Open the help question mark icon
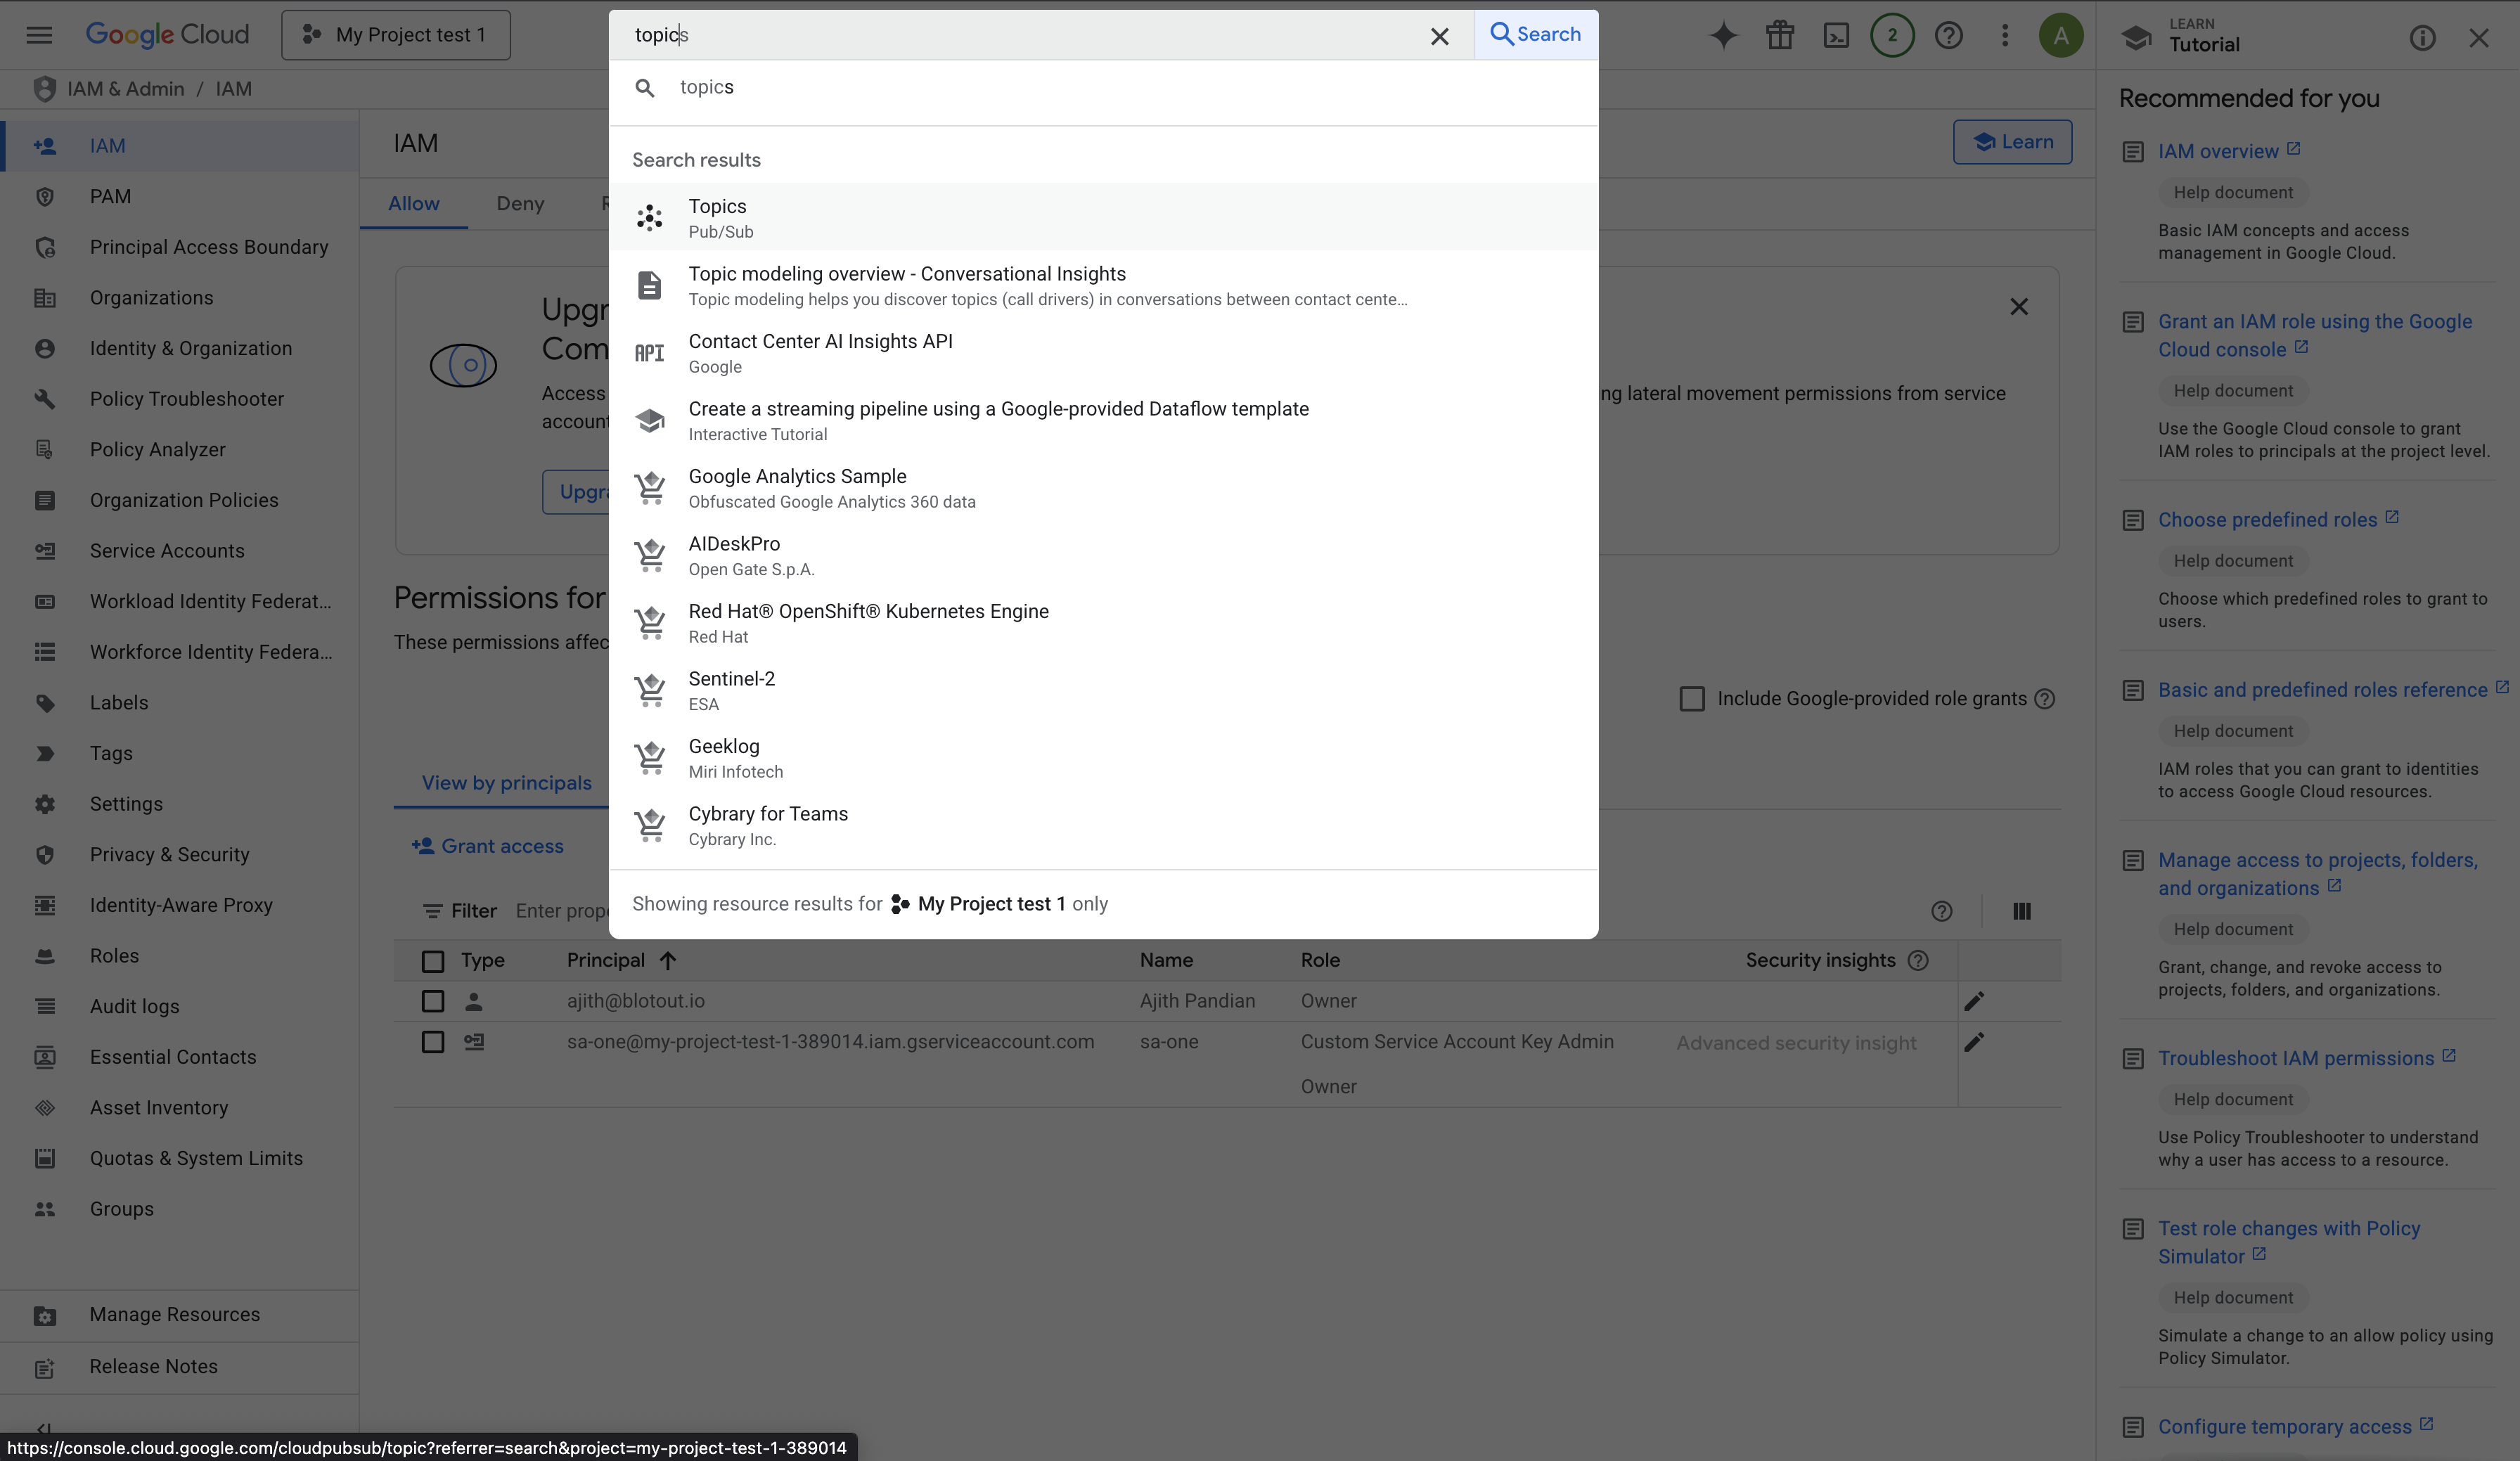 1948,36
